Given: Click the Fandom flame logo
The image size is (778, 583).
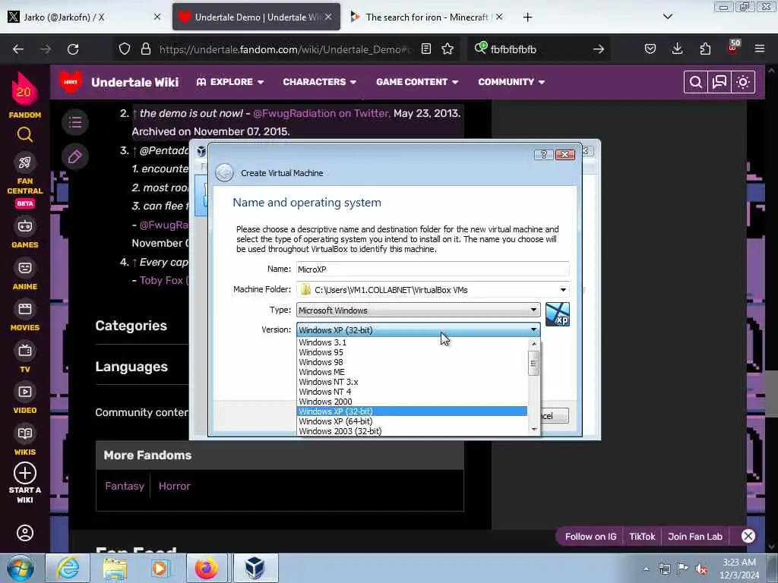Looking at the screenshot, I should (24, 90).
